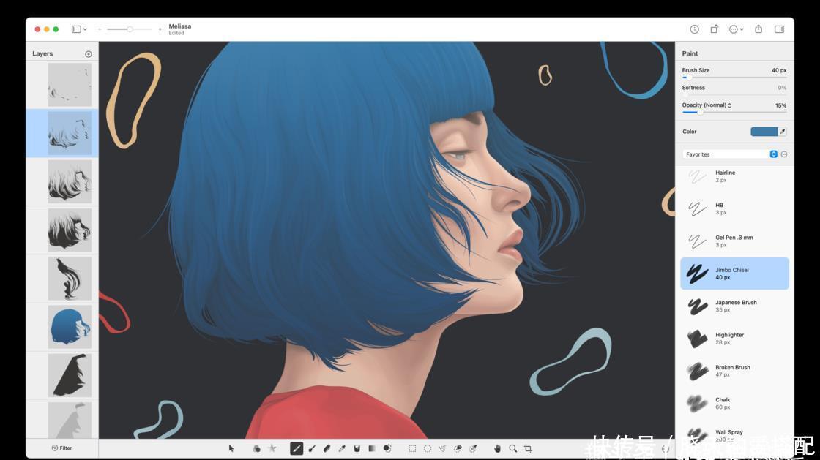820x460 pixels.
Task: Click the Share icon in title bar
Action: (758, 29)
